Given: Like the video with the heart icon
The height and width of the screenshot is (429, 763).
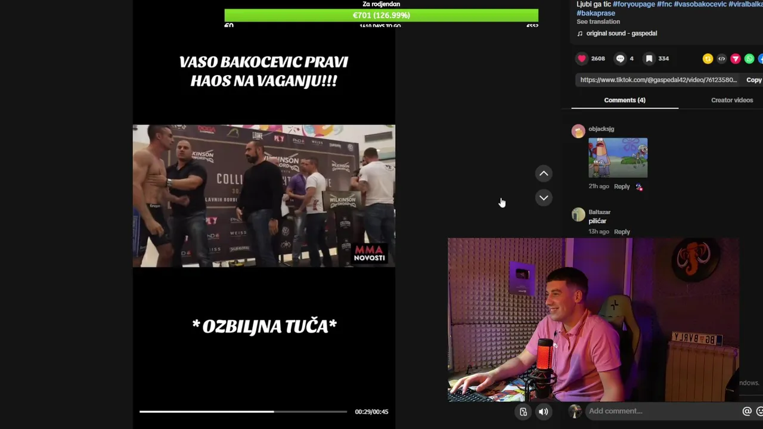Looking at the screenshot, I should [582, 58].
